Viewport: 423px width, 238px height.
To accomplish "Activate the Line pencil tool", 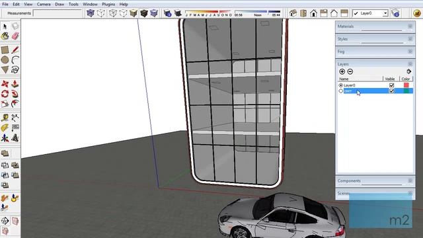I will click(15, 50).
